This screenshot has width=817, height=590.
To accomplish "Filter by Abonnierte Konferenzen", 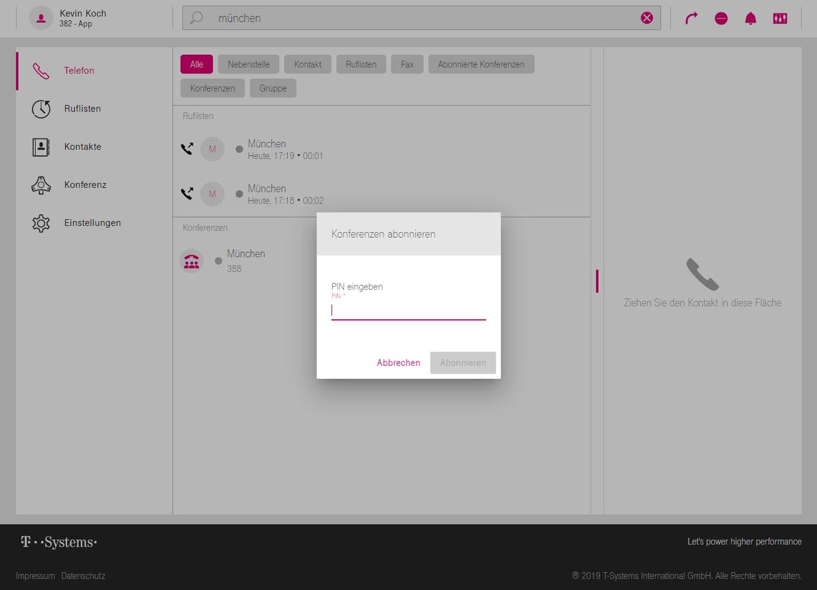I will pos(481,65).
